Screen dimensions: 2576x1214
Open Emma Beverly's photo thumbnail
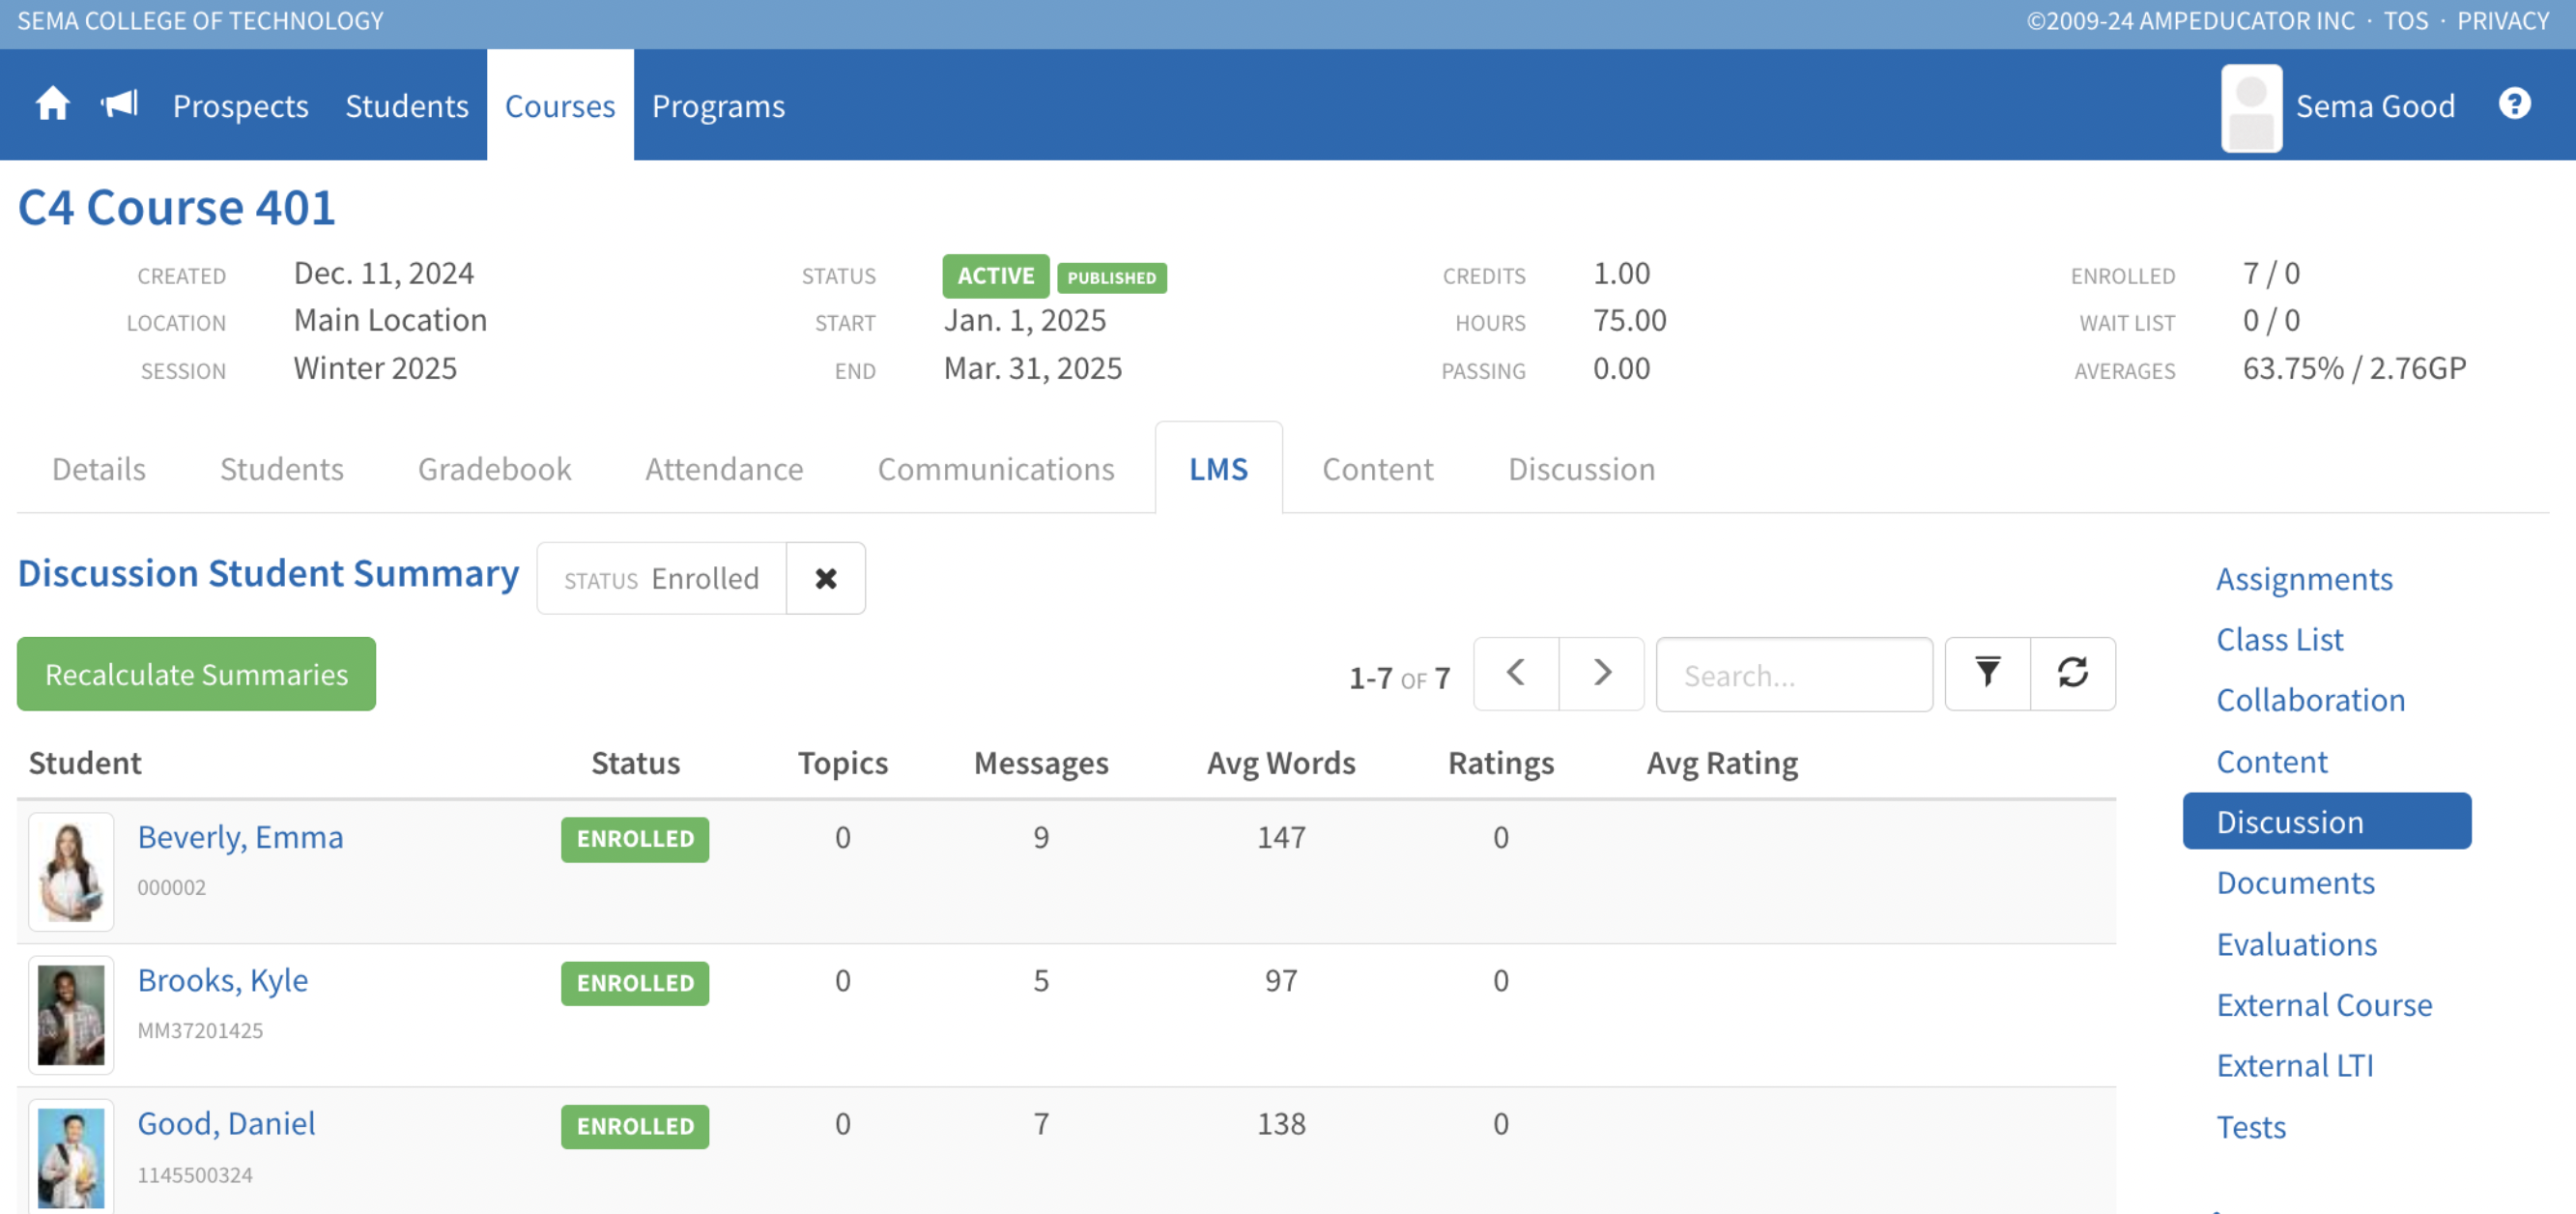pyautogui.click(x=71, y=871)
